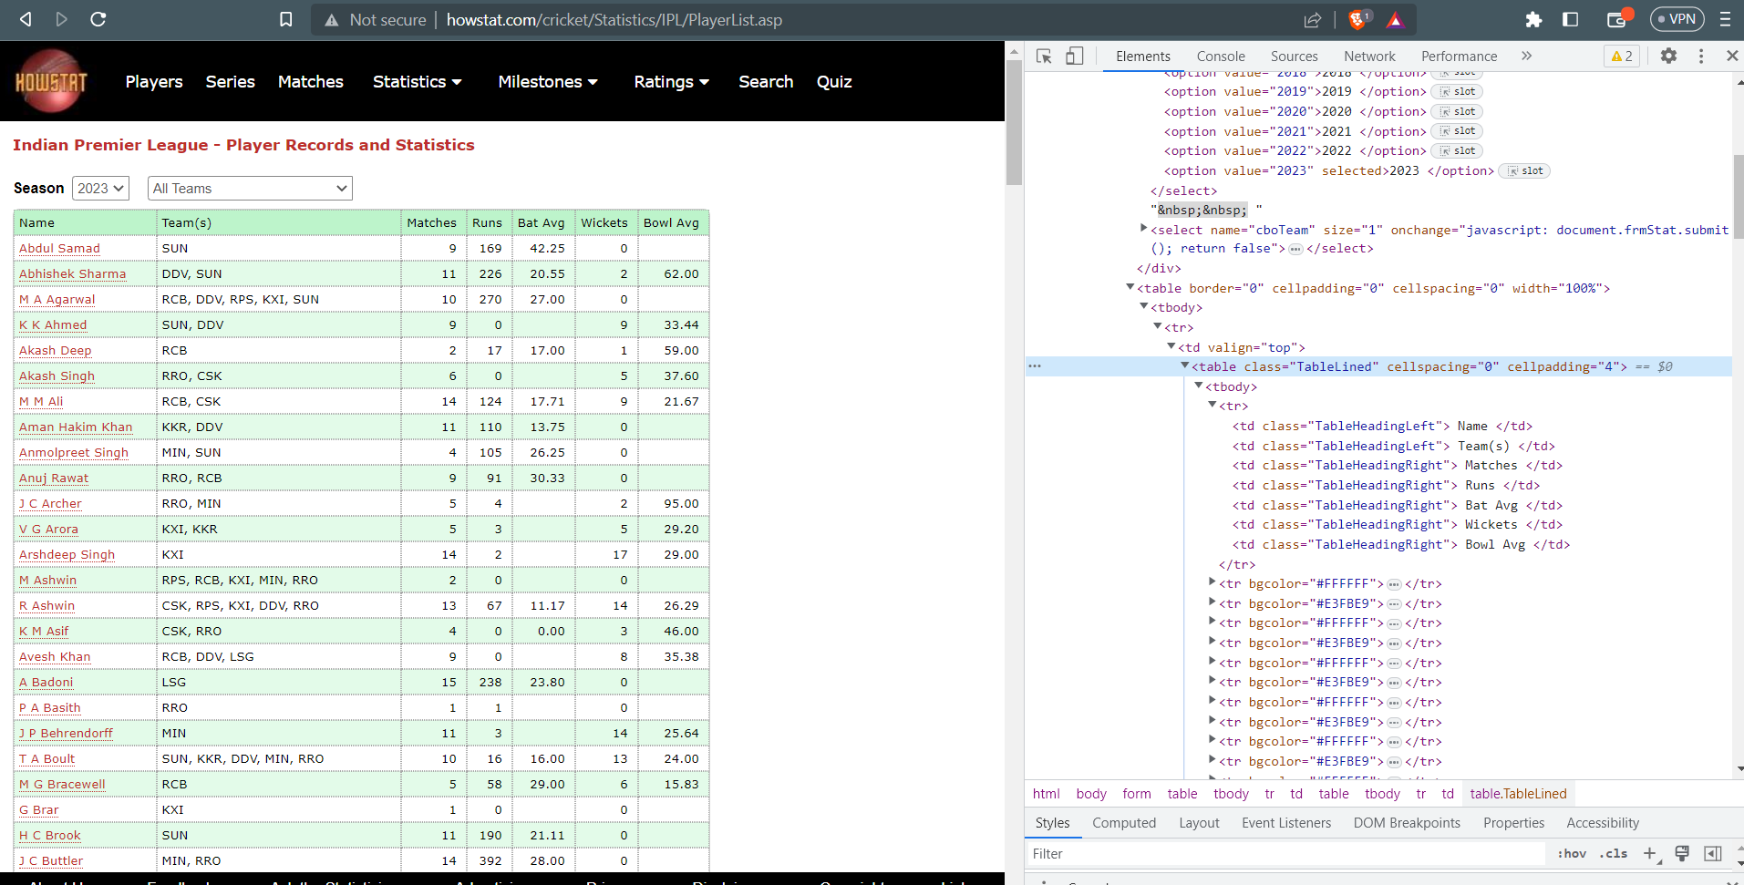Open the customize DevTools three-dot menu

1701,56
